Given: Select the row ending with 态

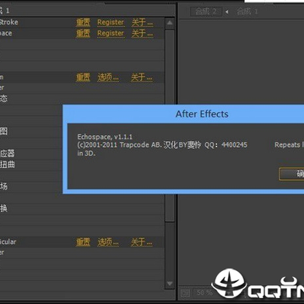Looking at the screenshot, I should tap(82, 99).
